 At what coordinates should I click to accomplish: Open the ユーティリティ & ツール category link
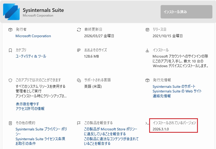pyautogui.click(x=31, y=56)
